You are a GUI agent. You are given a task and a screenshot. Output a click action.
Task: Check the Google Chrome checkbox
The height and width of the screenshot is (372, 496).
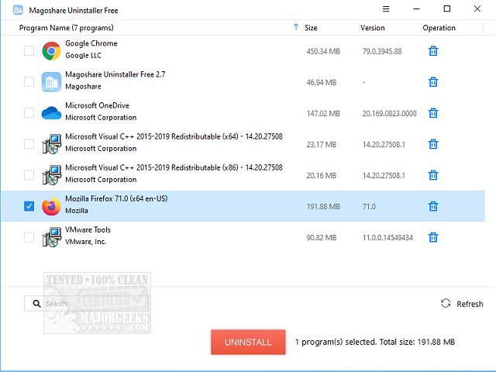(29, 51)
